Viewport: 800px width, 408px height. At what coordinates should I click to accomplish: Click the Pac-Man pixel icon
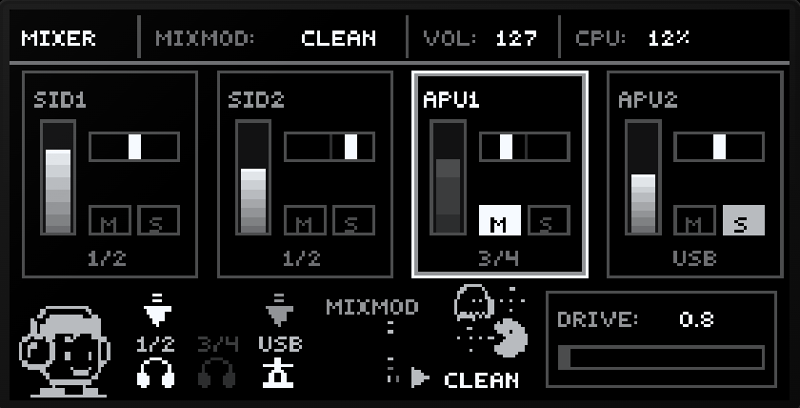pyautogui.click(x=510, y=338)
